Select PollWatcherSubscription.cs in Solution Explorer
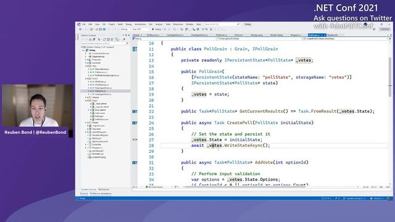Screen dimensions: 395x222 pos(107,75)
